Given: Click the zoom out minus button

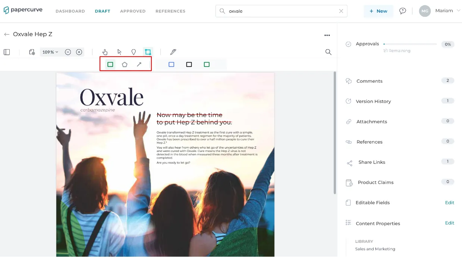Looking at the screenshot, I should point(68,52).
